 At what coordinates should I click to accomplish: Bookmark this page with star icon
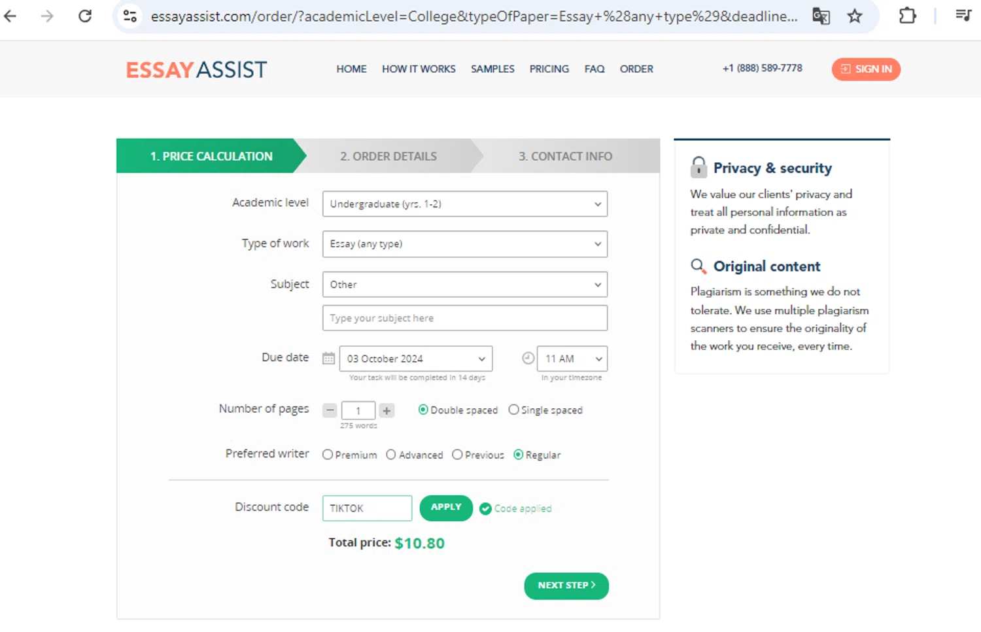(854, 16)
